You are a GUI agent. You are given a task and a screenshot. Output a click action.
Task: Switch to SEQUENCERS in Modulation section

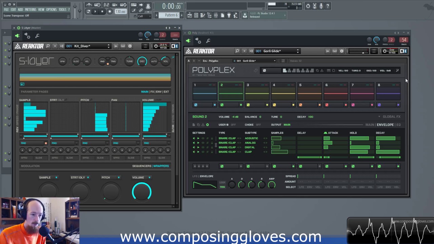[x=142, y=166]
